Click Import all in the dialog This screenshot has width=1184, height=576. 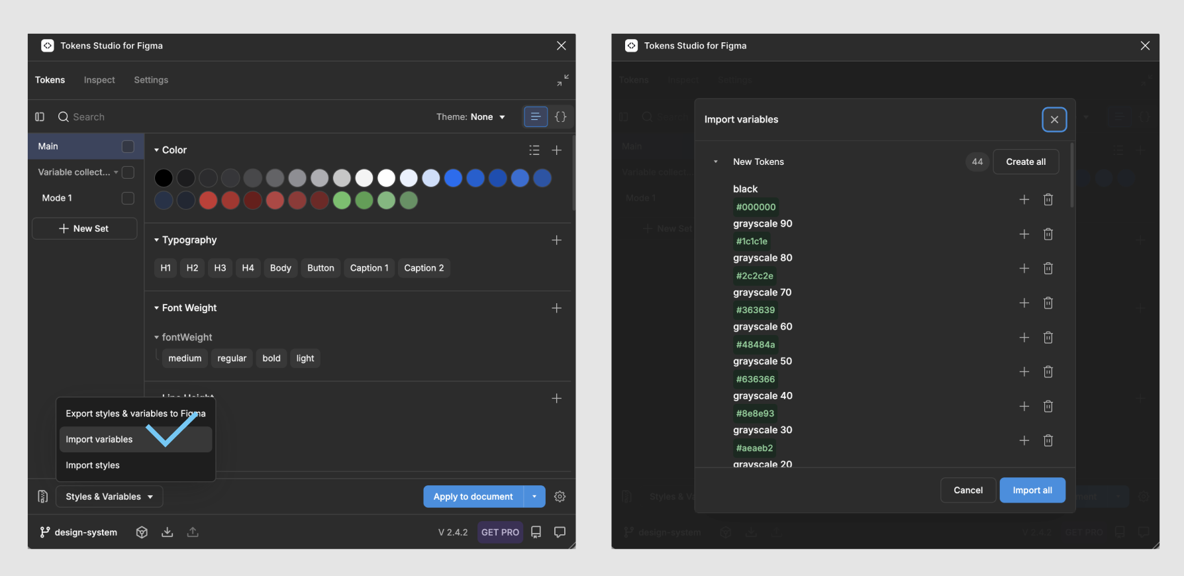pyautogui.click(x=1032, y=490)
